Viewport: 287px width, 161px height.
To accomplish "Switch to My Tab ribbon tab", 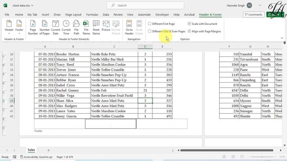I will pyautogui.click(x=32, y=15).
